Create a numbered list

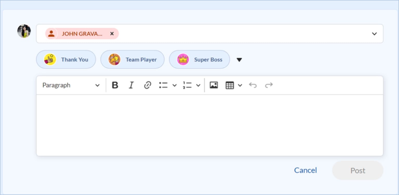(x=187, y=85)
